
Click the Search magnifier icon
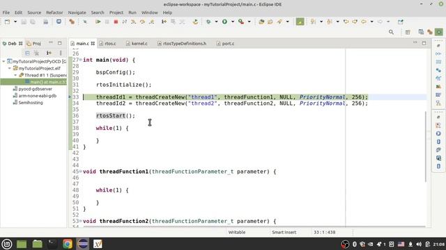[392, 32]
